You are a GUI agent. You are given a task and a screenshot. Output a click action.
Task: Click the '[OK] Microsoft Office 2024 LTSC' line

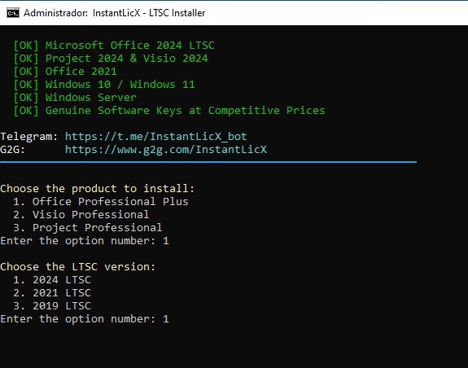coord(114,46)
